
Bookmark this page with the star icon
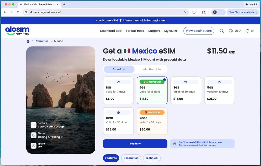point(185,12)
